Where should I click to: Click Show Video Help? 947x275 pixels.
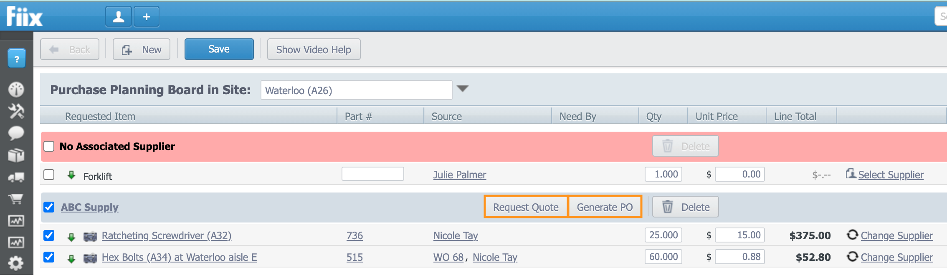314,49
